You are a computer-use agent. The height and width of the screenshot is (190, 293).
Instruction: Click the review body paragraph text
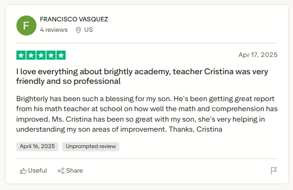pos(146,113)
